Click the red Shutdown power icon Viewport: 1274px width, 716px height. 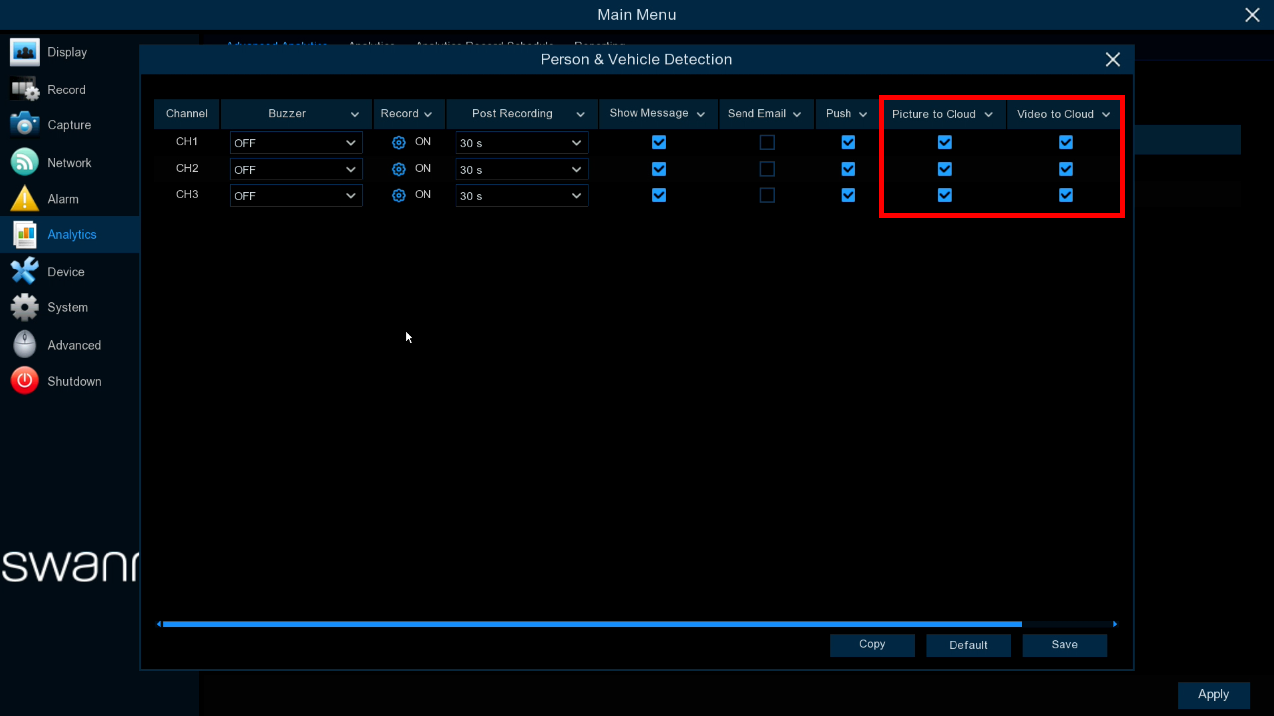(24, 381)
